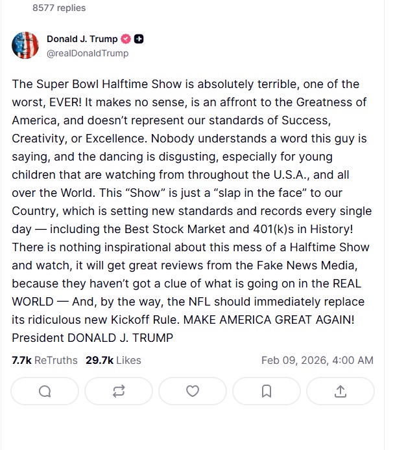Click the ReTruth arrows icon

[x=119, y=391]
